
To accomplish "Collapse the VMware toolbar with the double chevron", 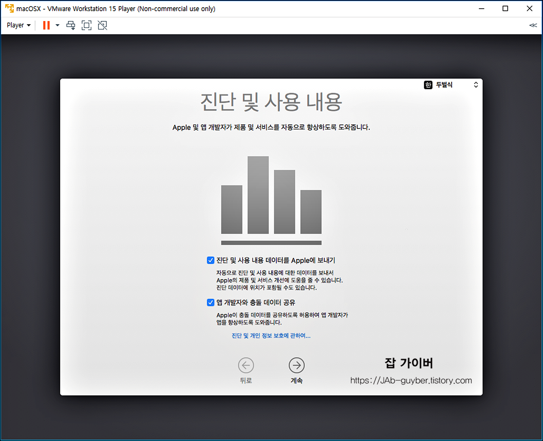I will pyautogui.click(x=533, y=25).
